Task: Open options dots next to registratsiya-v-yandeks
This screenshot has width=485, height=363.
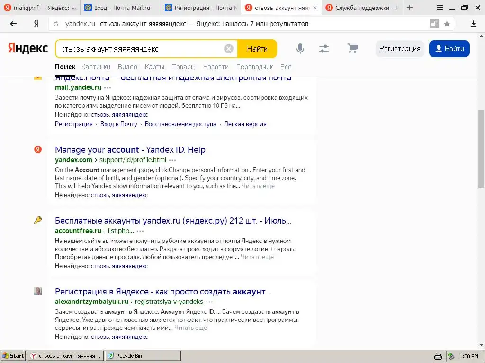Action: [209, 302]
